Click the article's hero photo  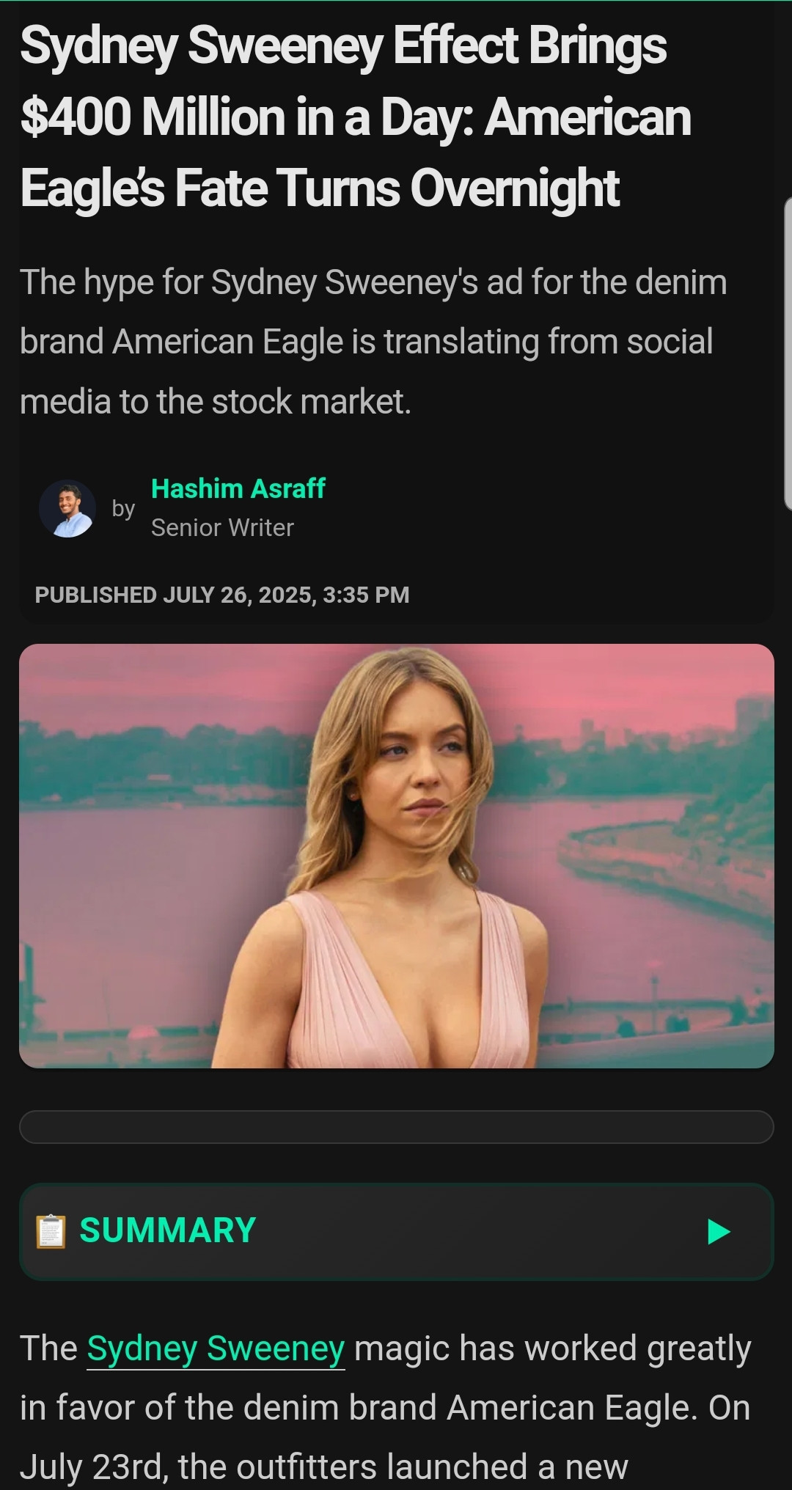(x=396, y=856)
